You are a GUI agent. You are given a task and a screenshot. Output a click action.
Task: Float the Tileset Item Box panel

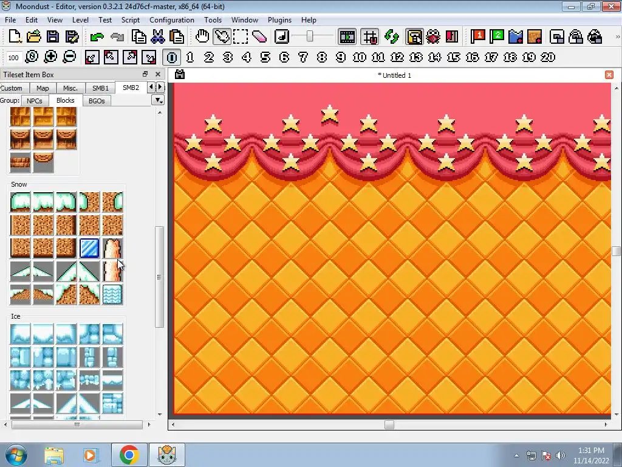click(x=145, y=74)
